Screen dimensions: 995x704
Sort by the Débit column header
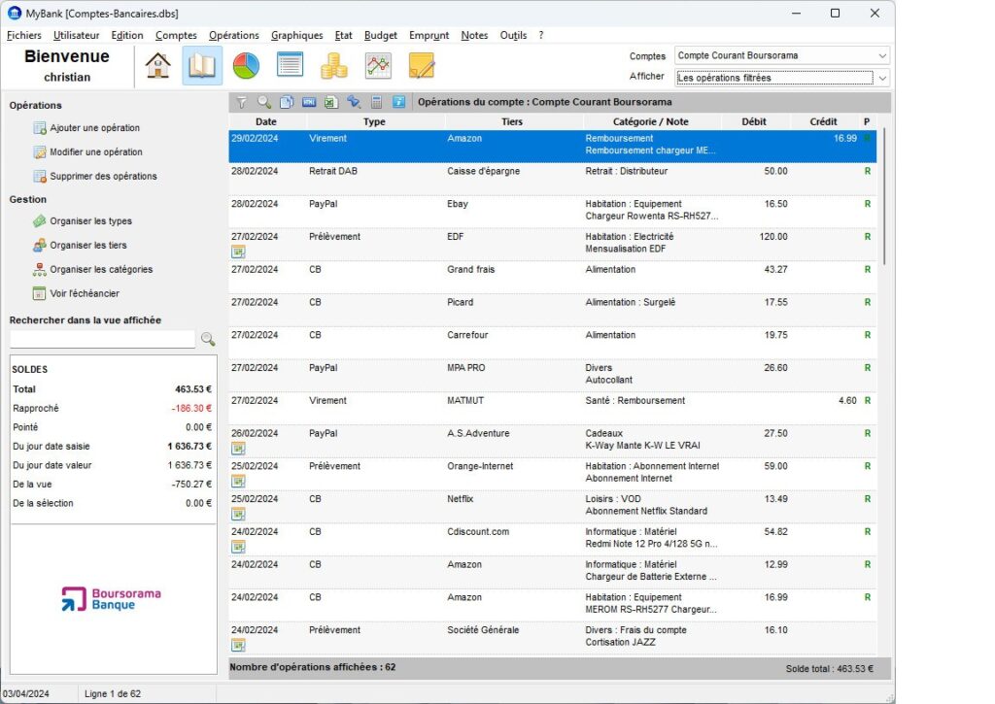click(754, 121)
